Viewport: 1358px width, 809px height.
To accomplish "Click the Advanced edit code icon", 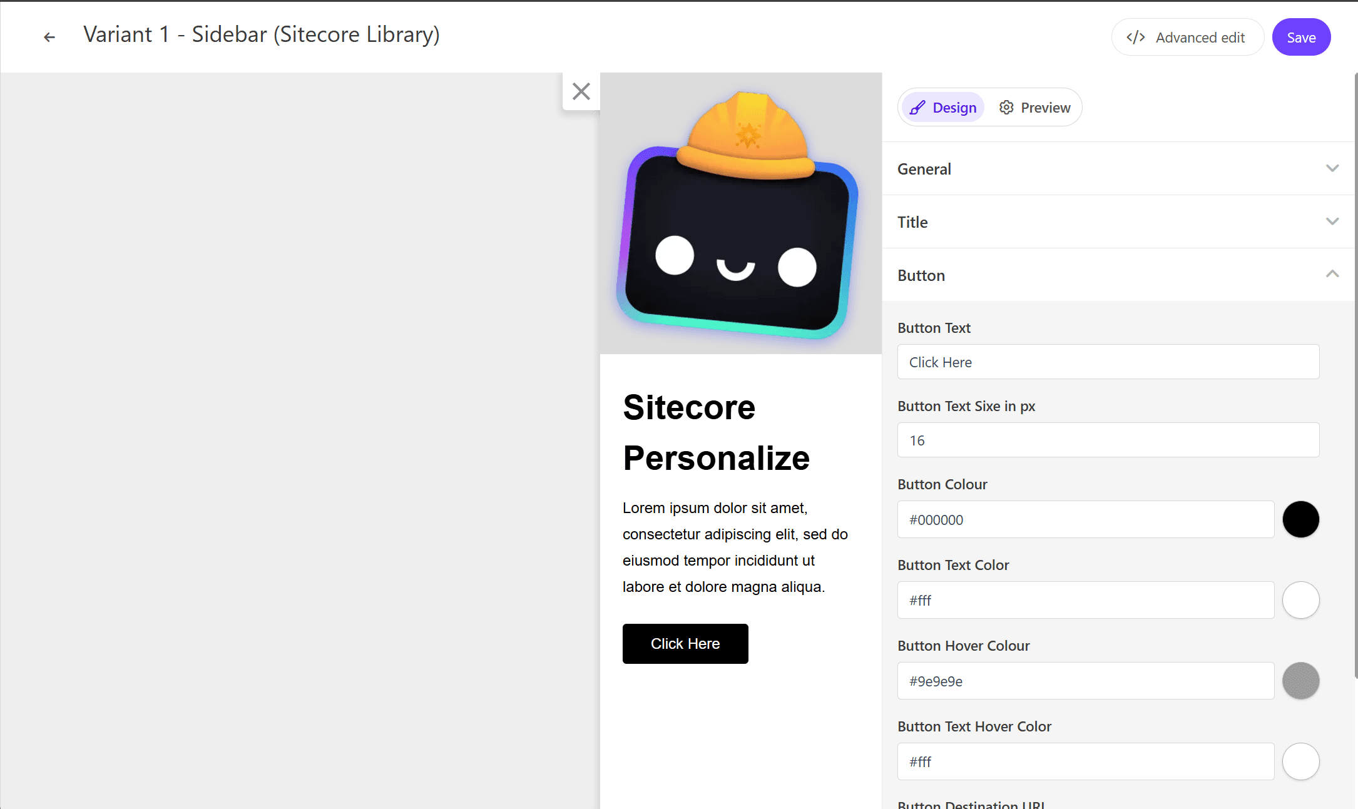I will point(1135,38).
